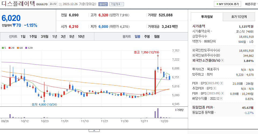Select the 5년 line chart period

pyautogui.click(x=72, y=36)
